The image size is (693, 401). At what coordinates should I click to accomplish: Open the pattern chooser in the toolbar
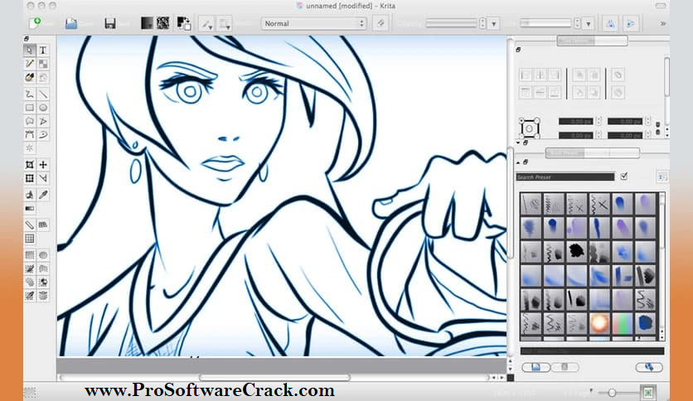coord(163,23)
